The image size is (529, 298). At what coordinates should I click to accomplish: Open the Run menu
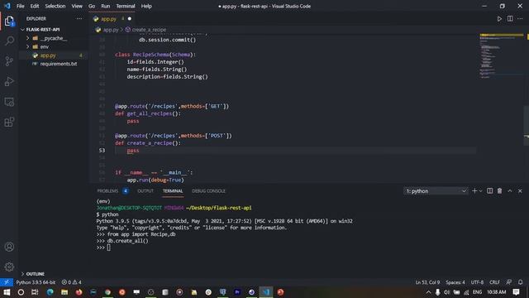105,6
